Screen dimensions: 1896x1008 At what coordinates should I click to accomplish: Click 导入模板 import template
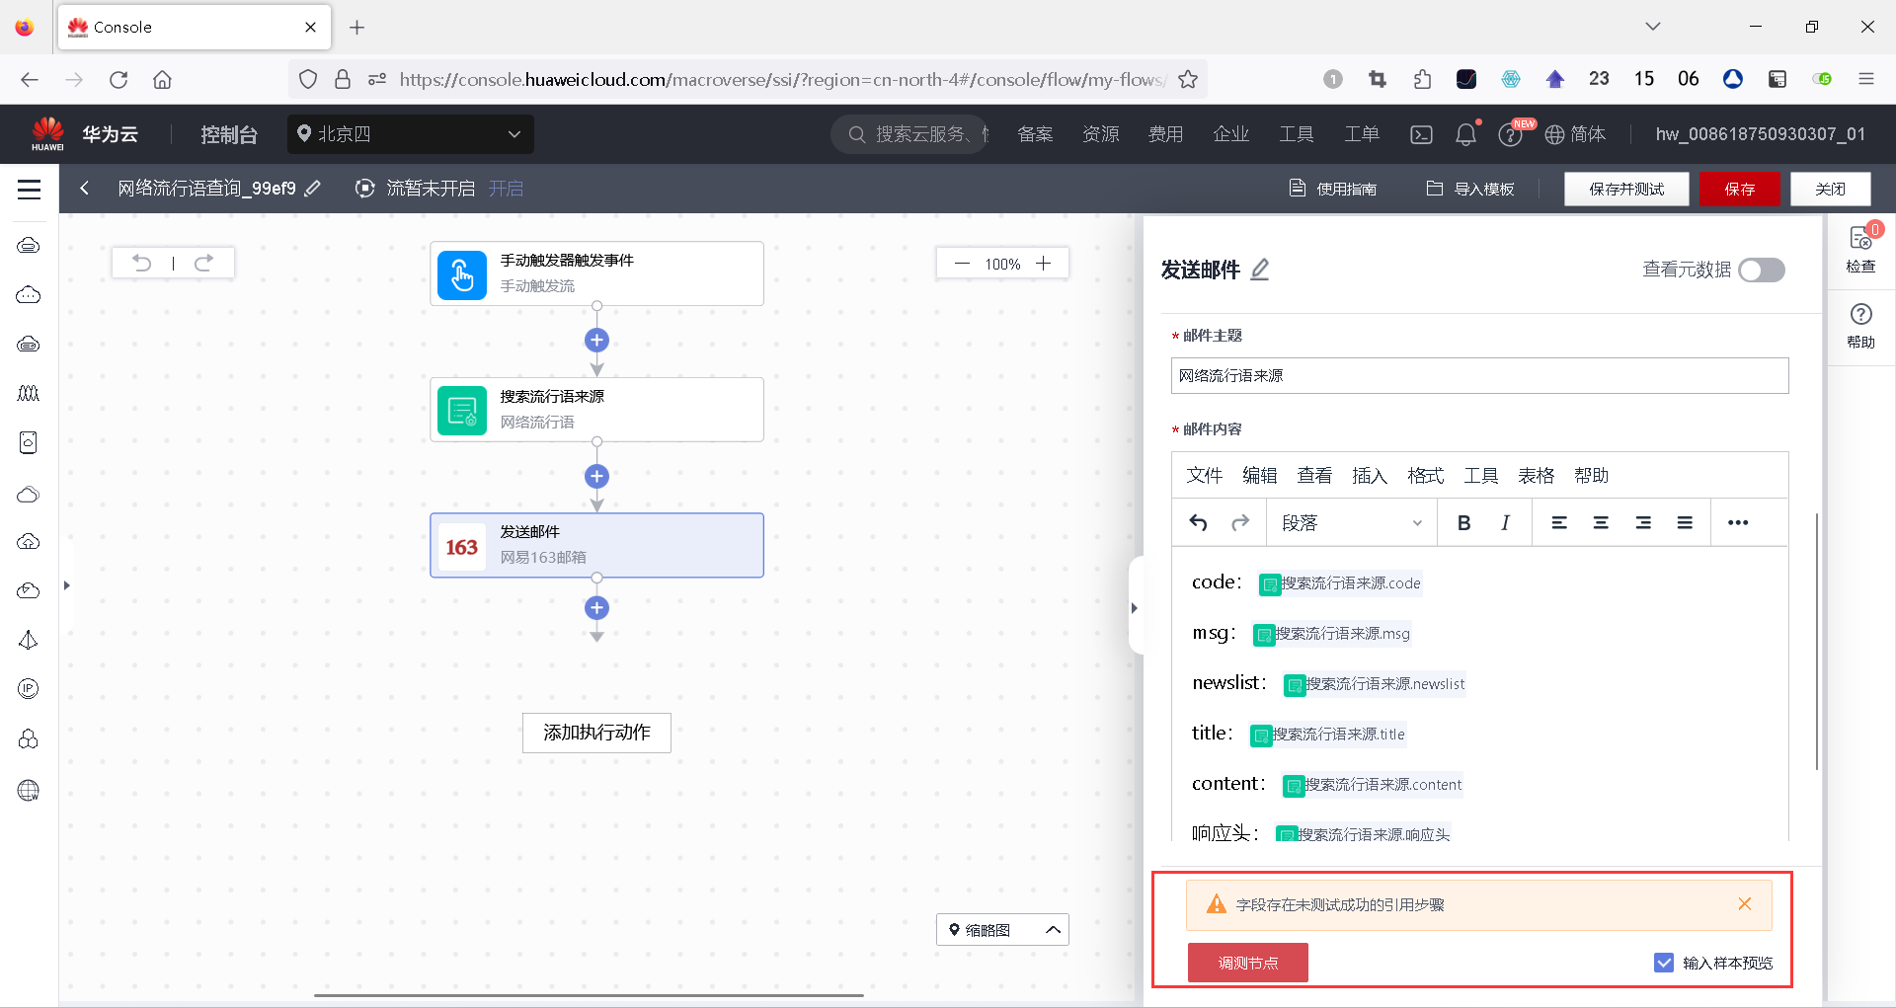1470,189
